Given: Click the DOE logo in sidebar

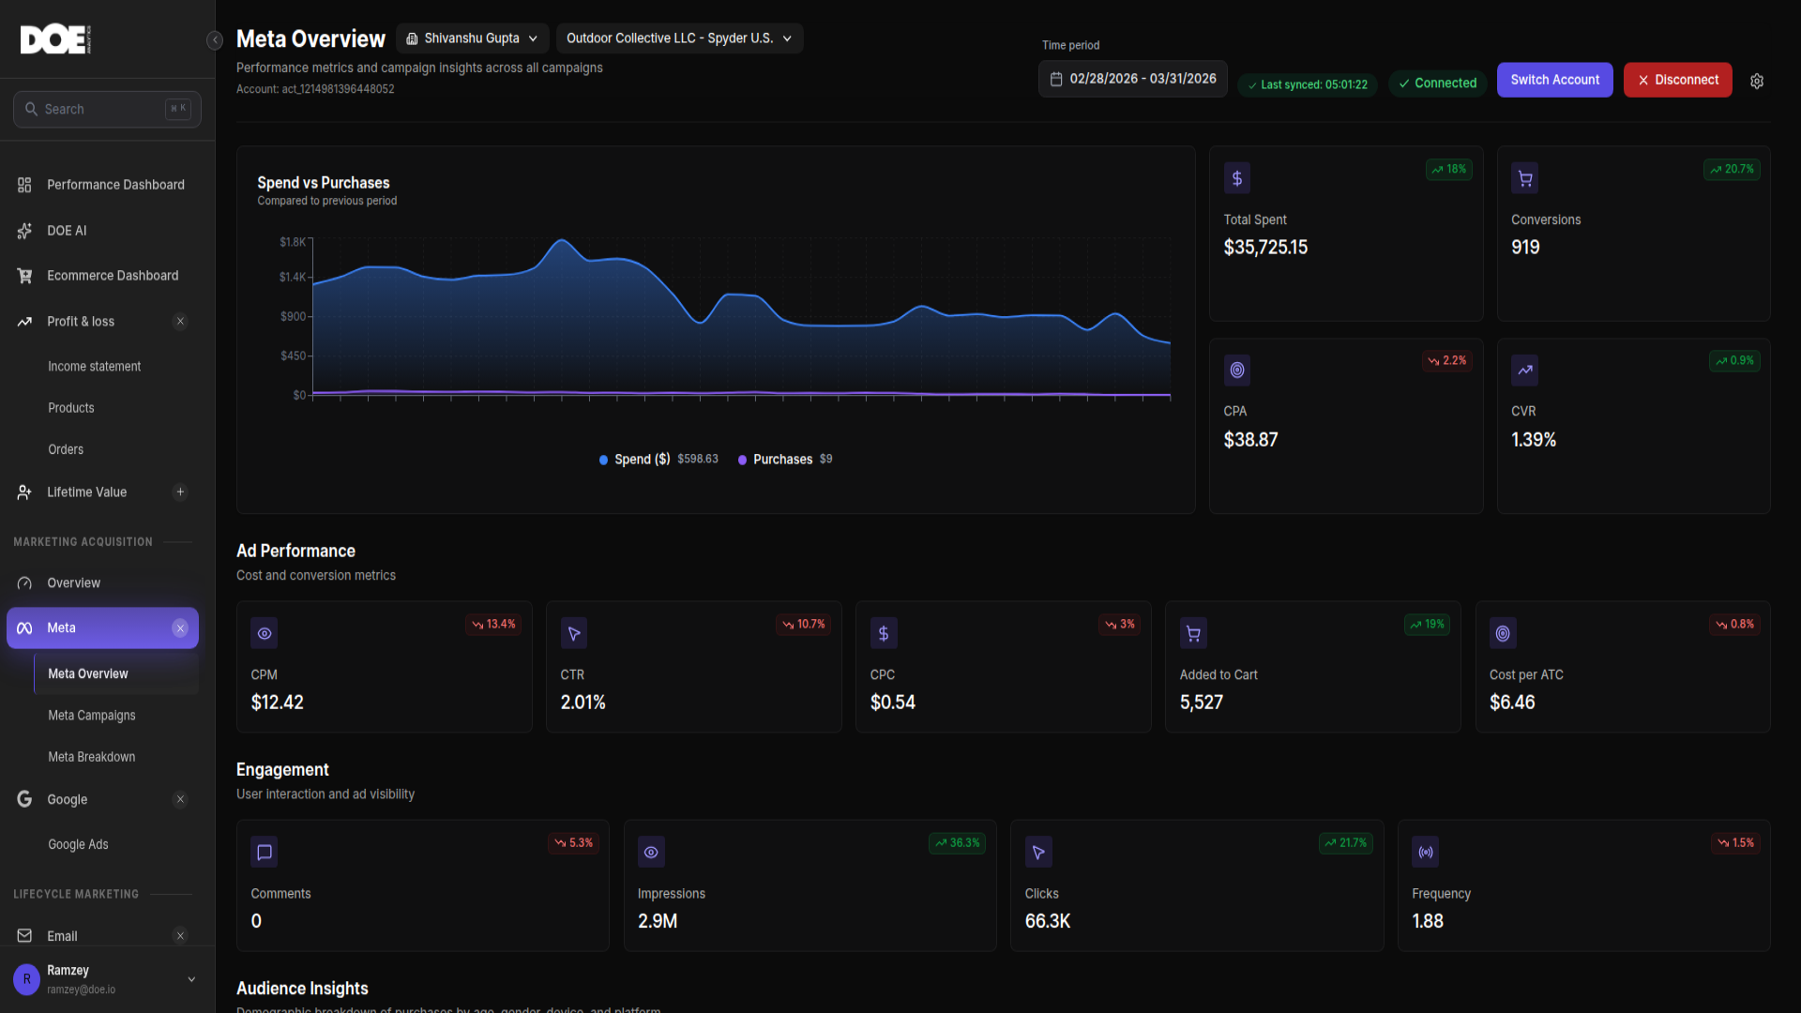Looking at the screenshot, I should pos(55,39).
